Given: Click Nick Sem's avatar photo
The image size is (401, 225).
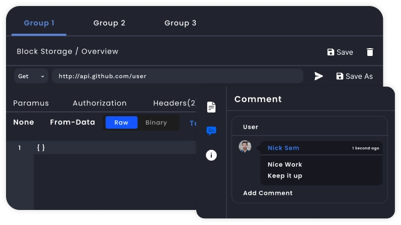Looking at the screenshot, I should point(245,146).
